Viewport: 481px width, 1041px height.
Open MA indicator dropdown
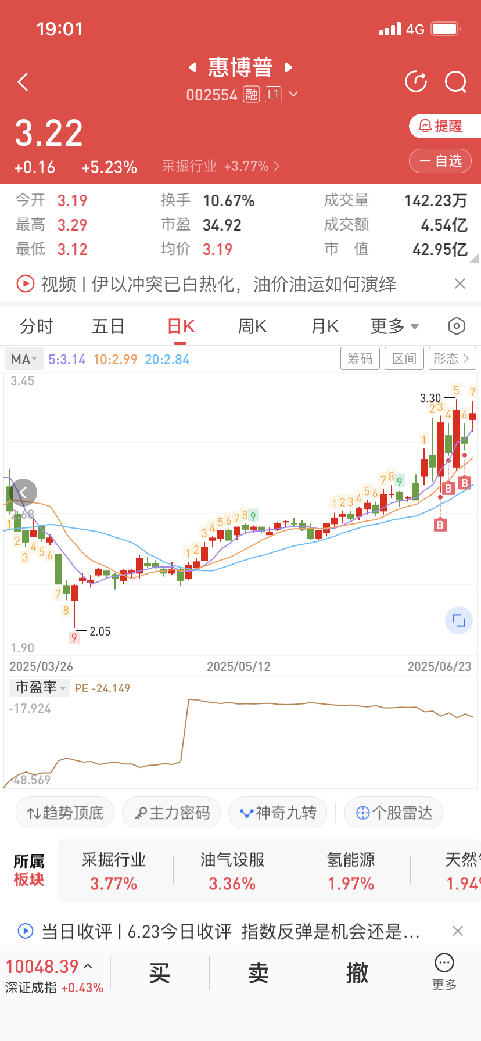coord(24,360)
